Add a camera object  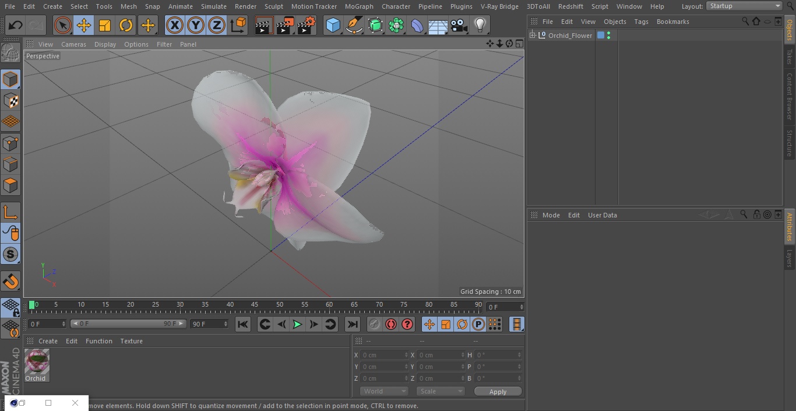(459, 25)
